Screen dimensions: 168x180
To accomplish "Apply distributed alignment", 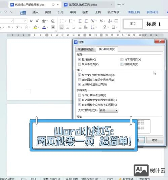I will [x=86, y=27].
